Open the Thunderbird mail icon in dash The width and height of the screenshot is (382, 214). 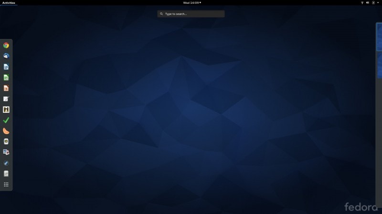[6, 56]
